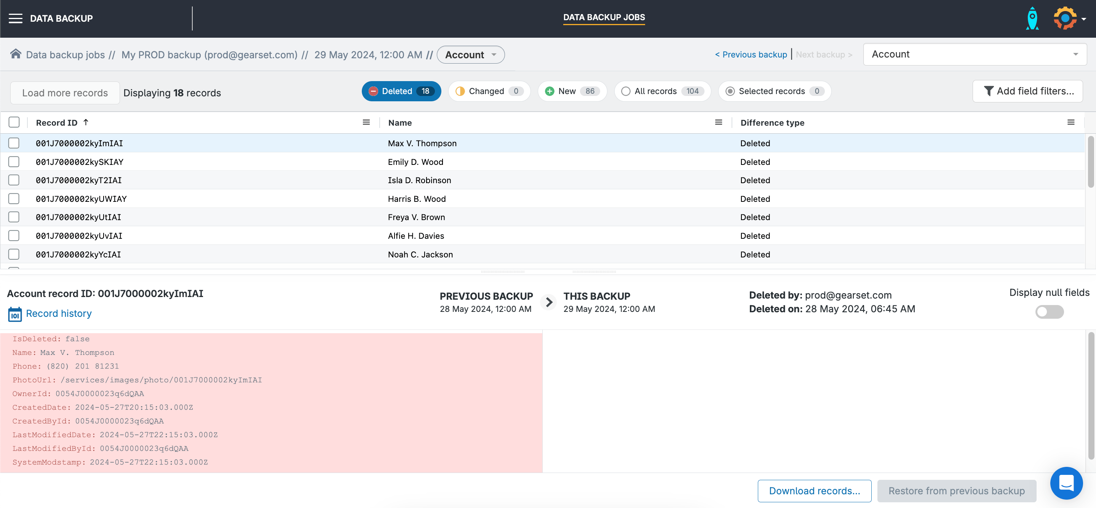1096x508 pixels.
Task: Click the arrow between previous and this backup
Action: [549, 302]
